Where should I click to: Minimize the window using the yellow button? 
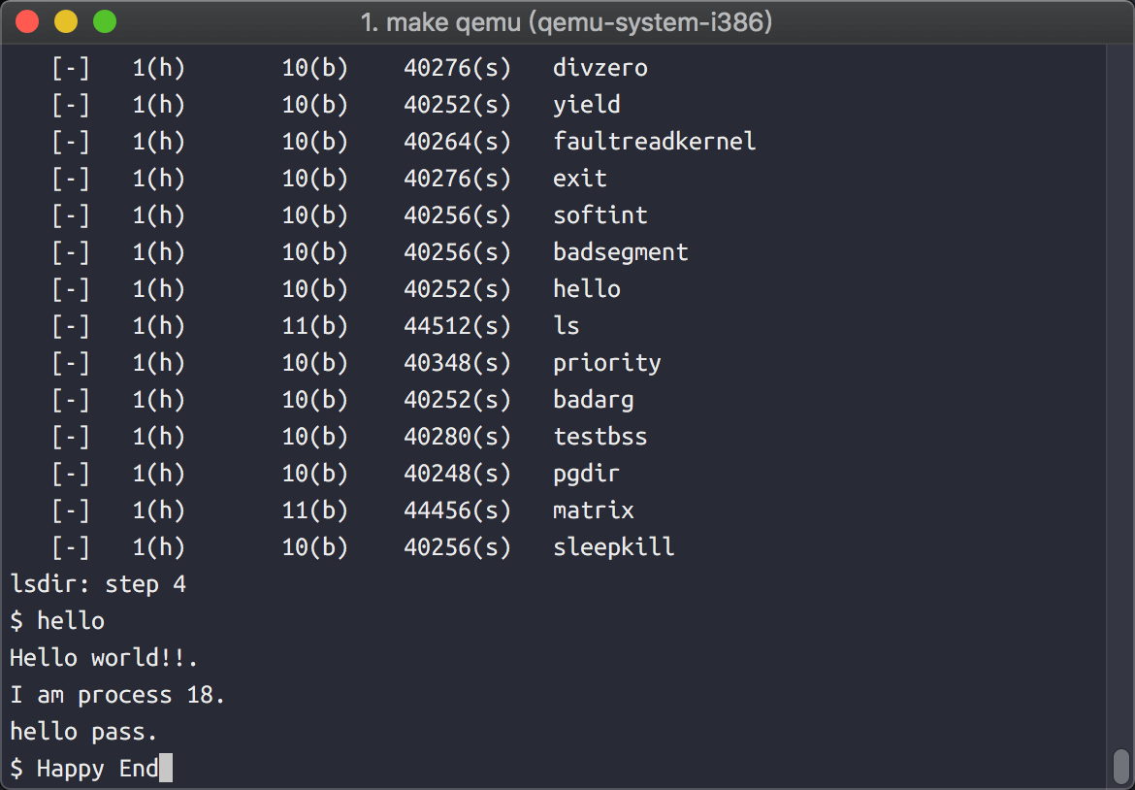click(x=65, y=21)
